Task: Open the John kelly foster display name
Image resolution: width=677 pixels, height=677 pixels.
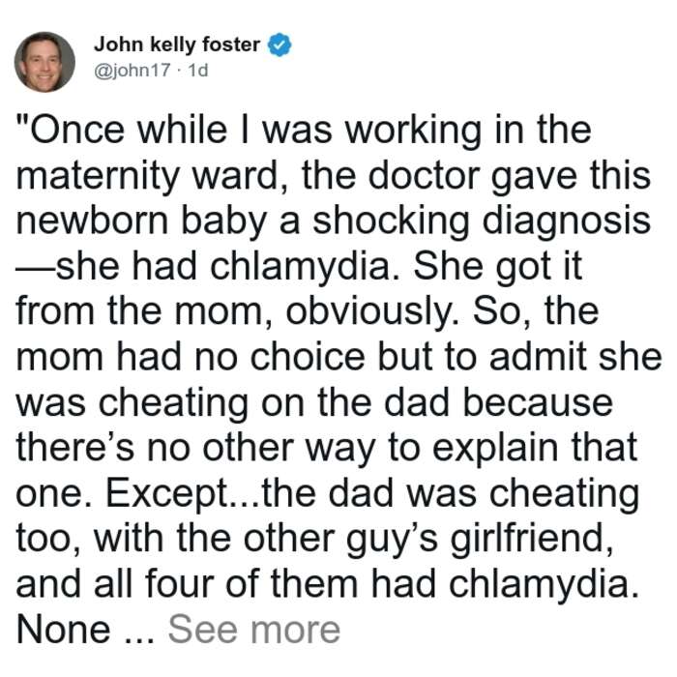Action: (x=177, y=44)
